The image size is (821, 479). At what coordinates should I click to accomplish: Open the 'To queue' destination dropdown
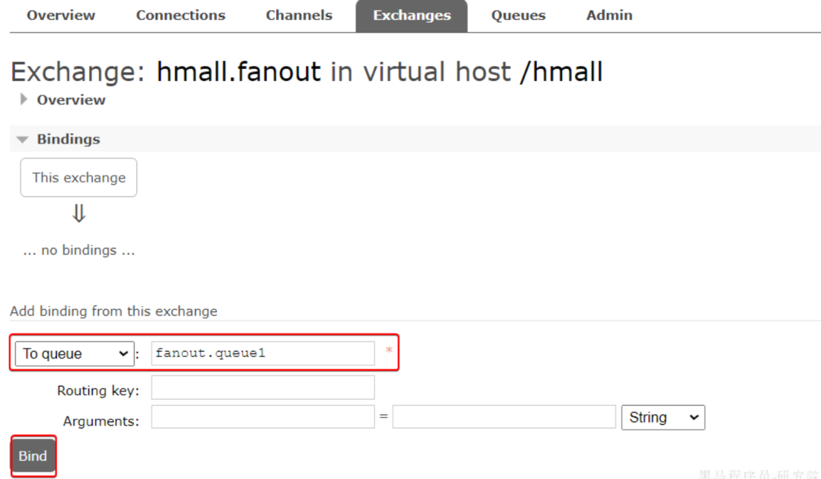pyautogui.click(x=75, y=354)
